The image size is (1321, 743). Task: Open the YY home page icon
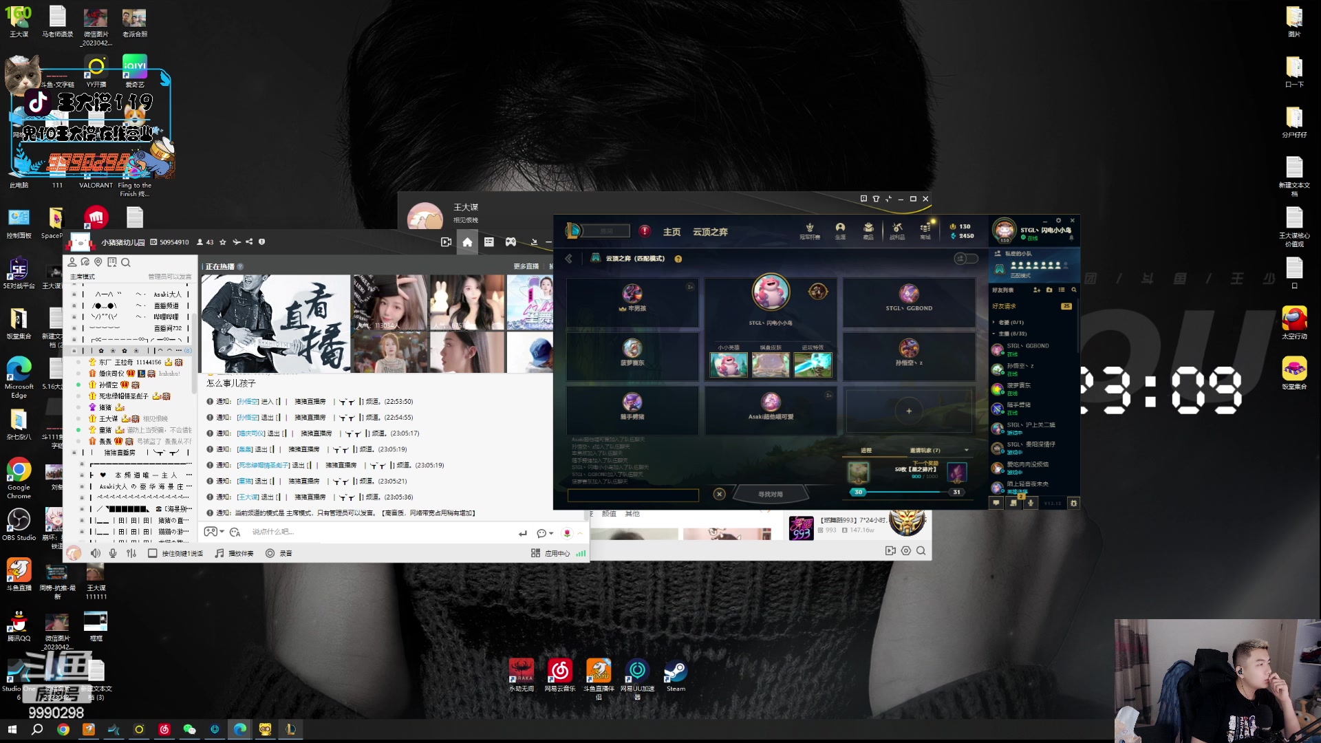[467, 242]
